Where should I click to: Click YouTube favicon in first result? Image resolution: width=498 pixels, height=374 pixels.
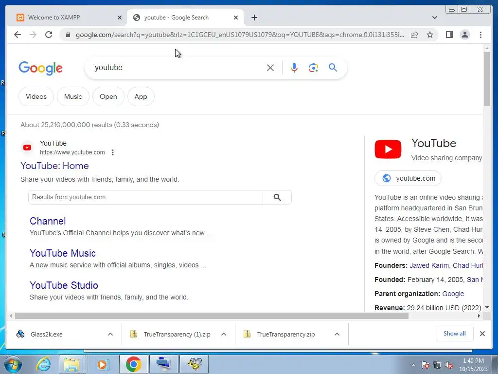coord(27,148)
